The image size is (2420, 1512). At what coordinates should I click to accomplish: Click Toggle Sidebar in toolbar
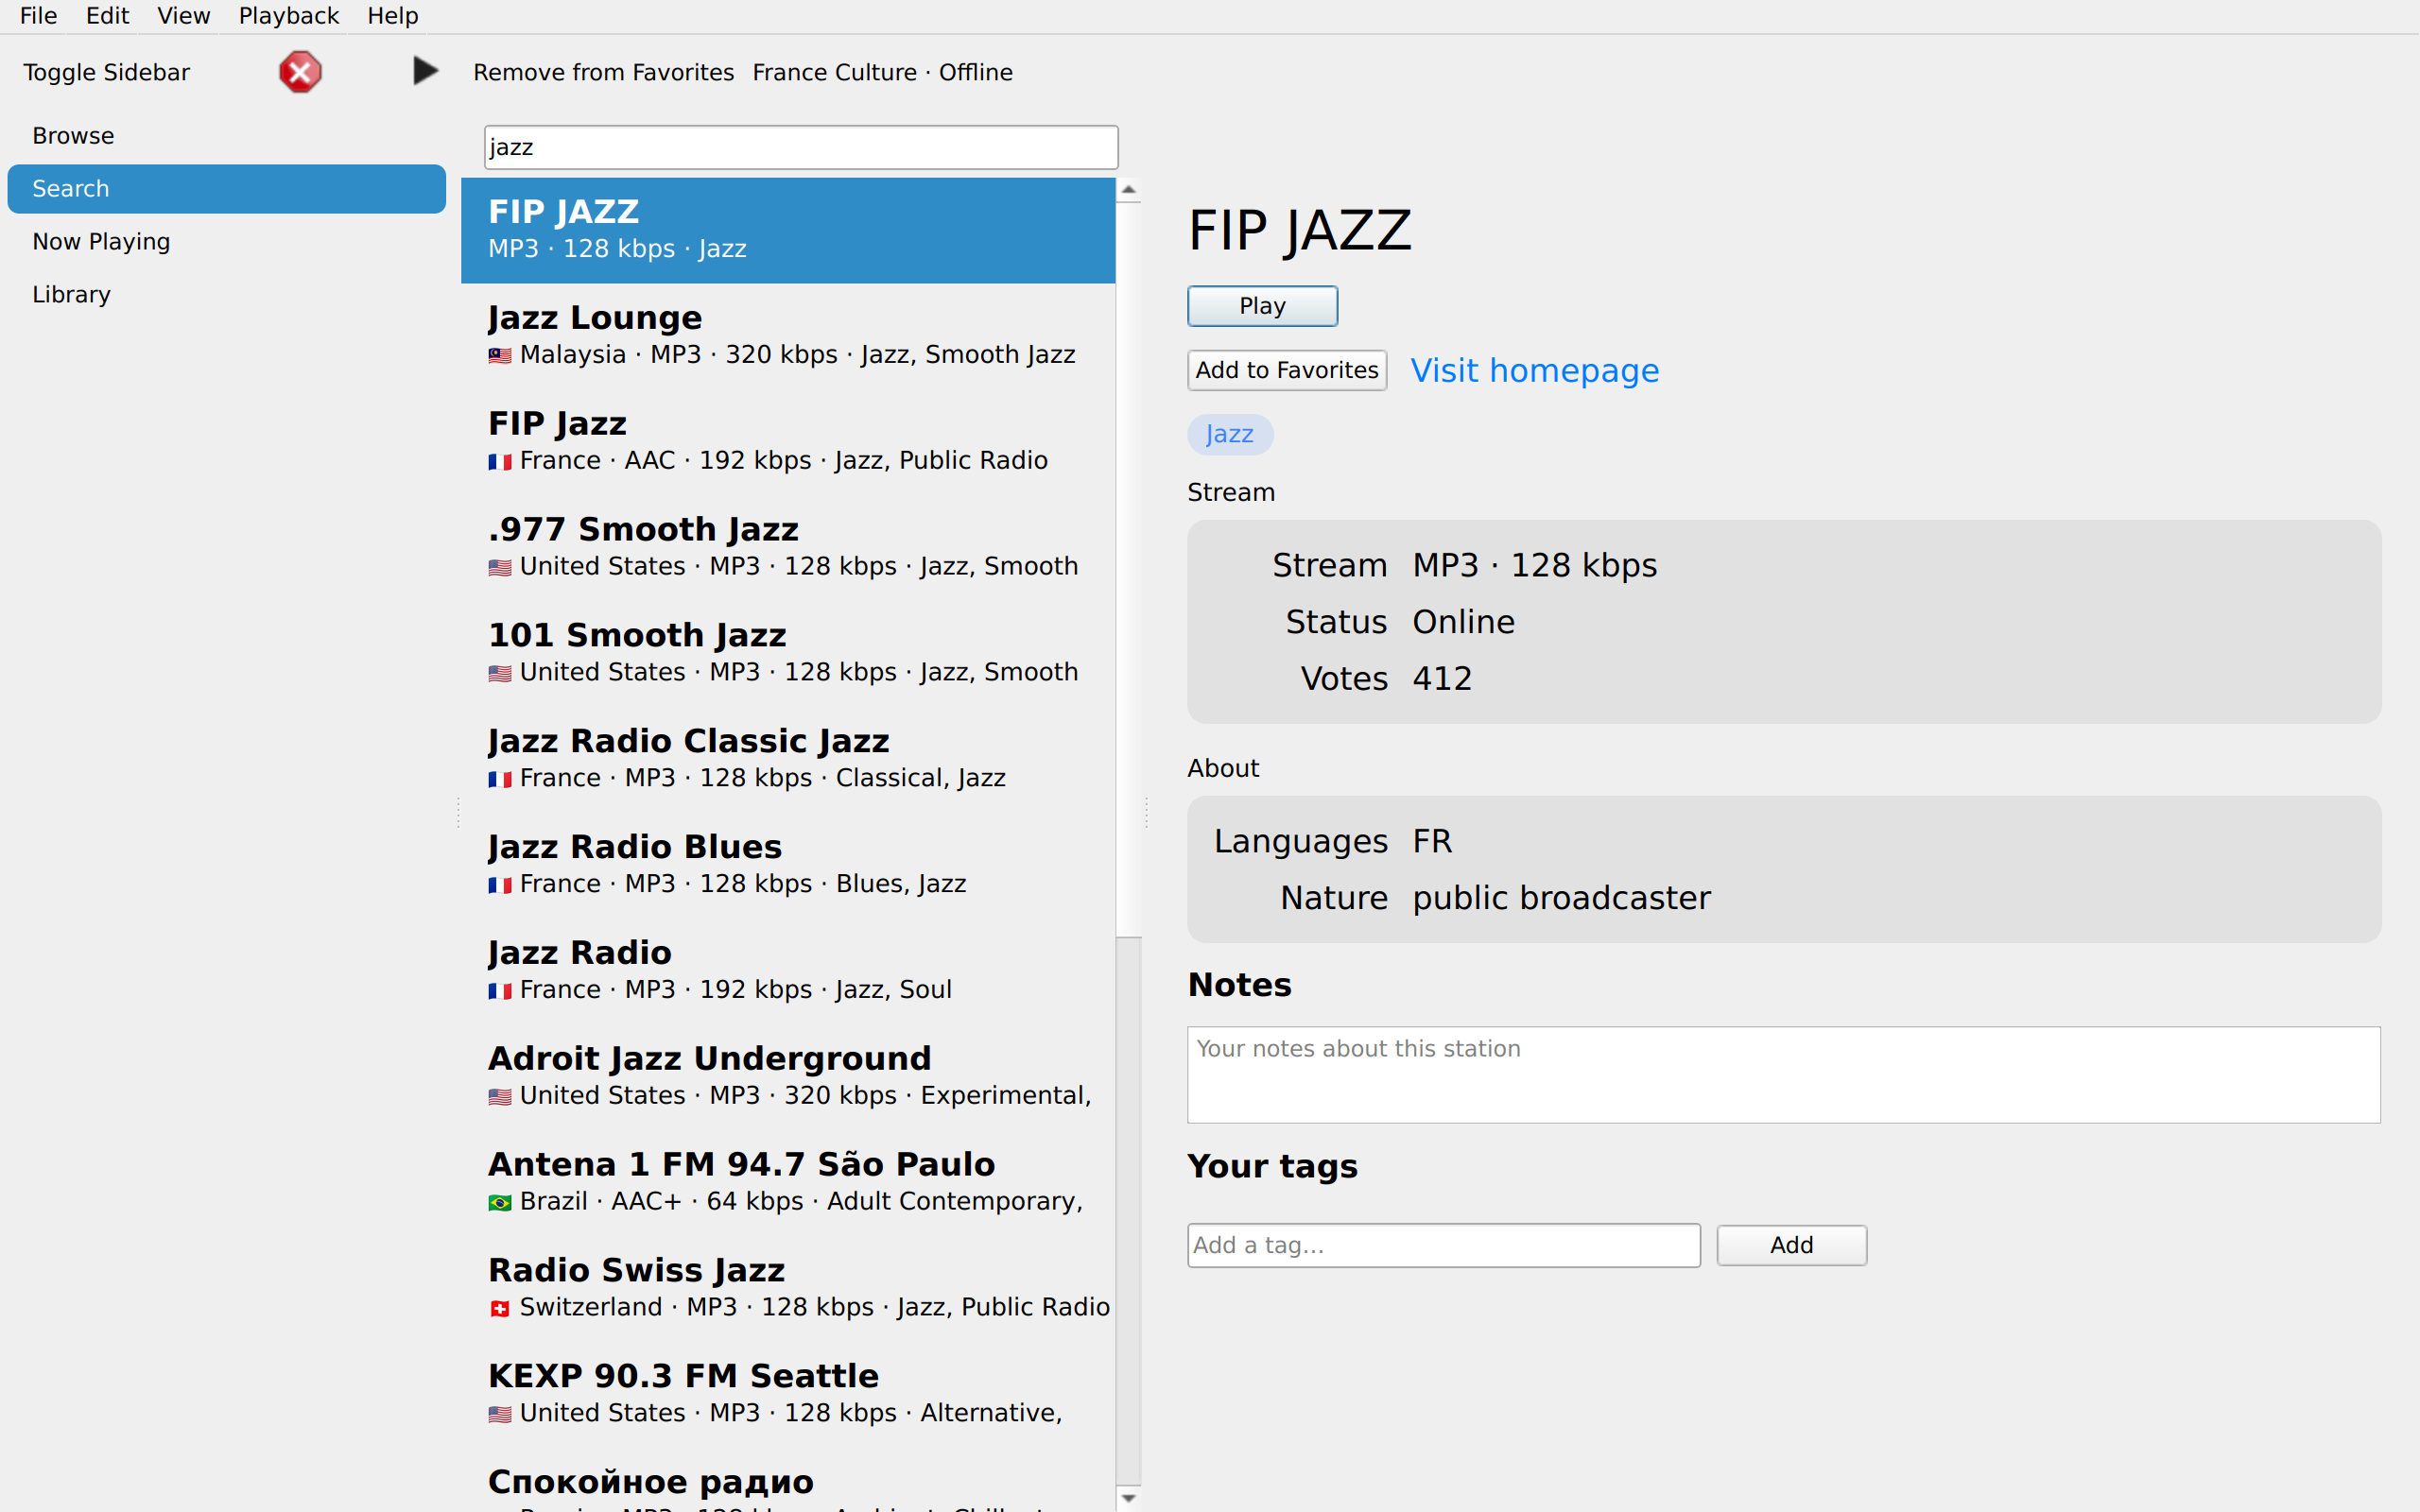tap(107, 72)
